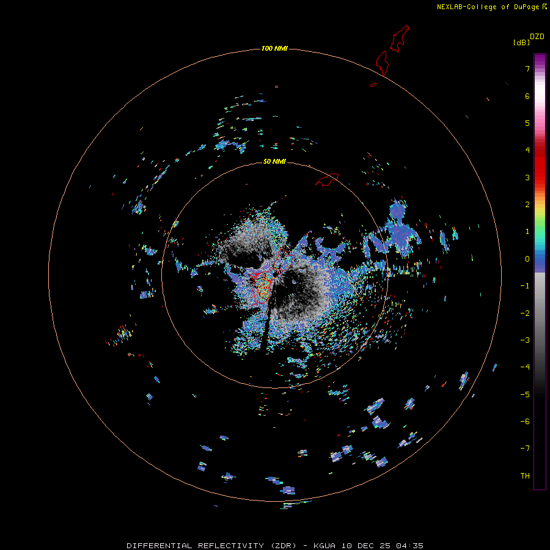
Task: Click the Differential Reflectivity (ZDR) KGUA caption
Action: click(x=275, y=546)
